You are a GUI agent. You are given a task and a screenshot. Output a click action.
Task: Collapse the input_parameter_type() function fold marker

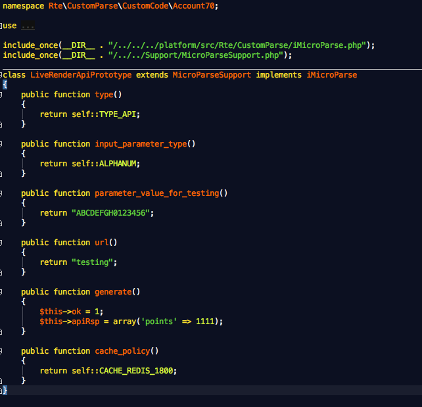pos(2,144)
